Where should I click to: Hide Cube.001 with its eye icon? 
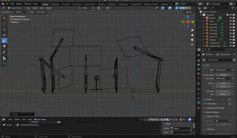230,24
